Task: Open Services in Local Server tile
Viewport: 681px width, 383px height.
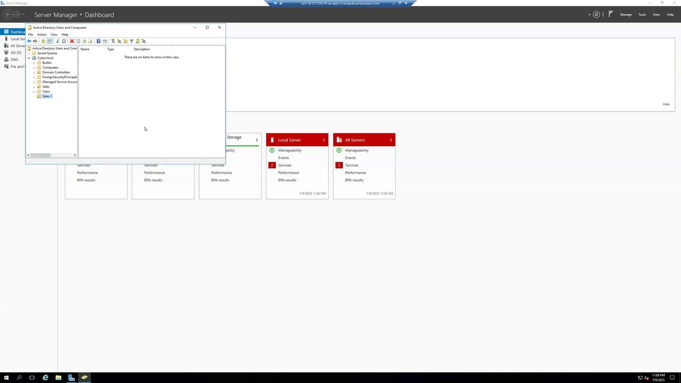Action: tap(285, 165)
